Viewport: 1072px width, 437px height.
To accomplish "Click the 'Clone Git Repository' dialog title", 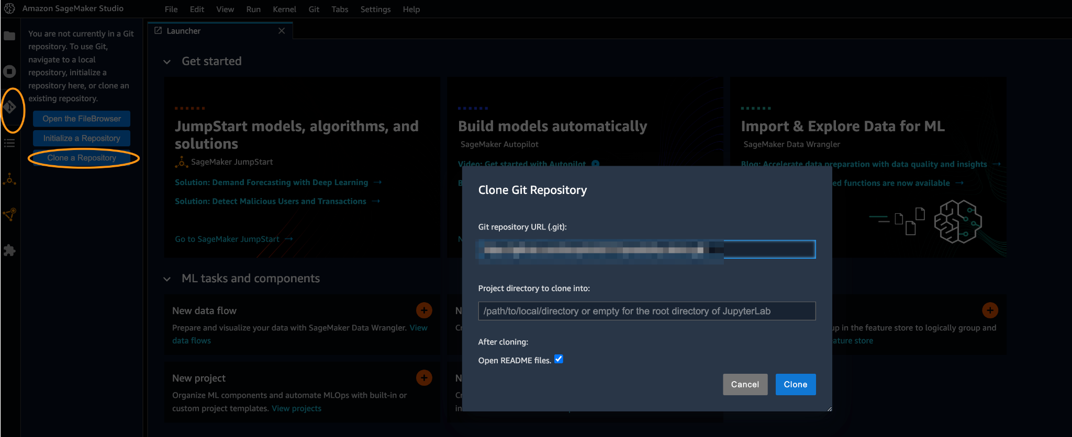I will [532, 190].
